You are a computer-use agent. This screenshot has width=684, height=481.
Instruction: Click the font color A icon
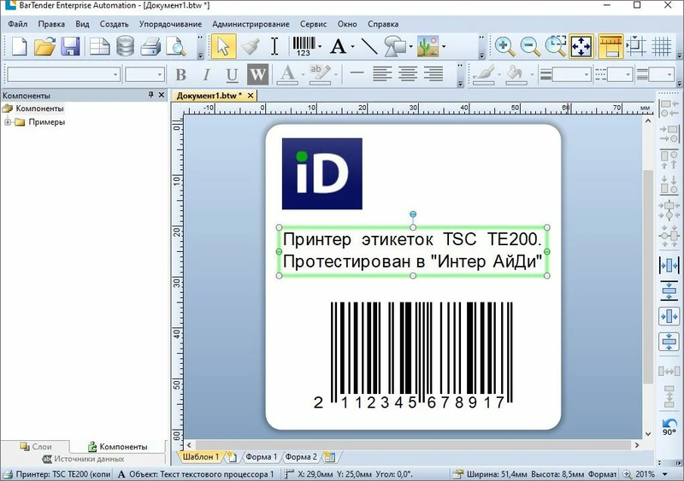click(x=286, y=75)
